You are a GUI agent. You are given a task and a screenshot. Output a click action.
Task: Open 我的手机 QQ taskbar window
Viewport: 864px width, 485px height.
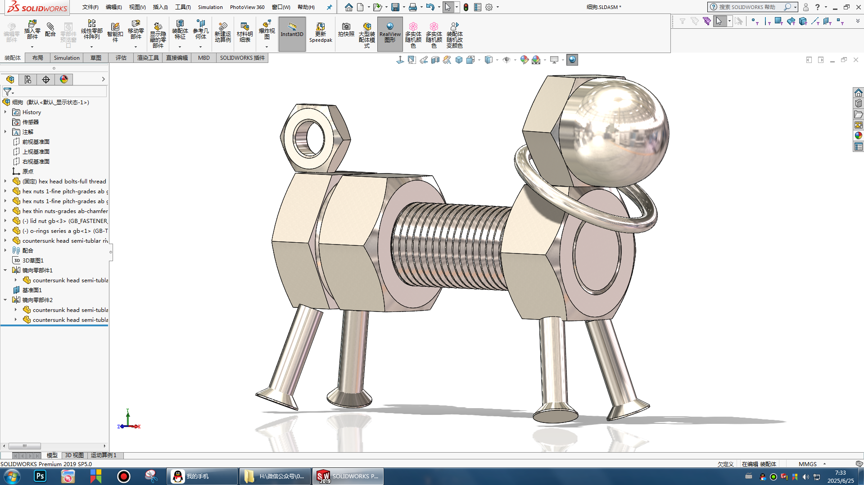pyautogui.click(x=202, y=476)
